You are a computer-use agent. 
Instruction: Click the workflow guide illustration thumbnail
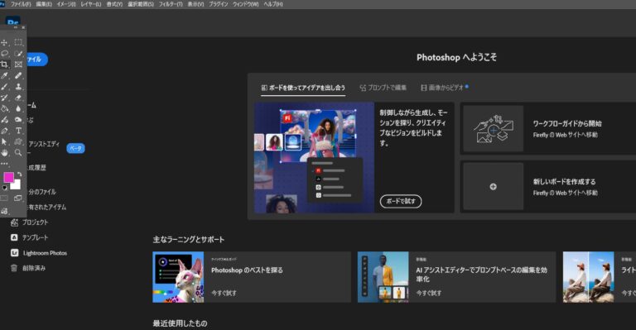tap(494, 129)
